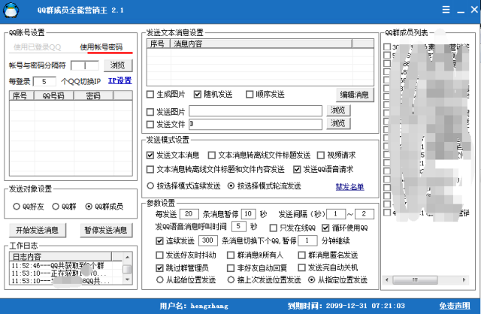Click the 条消息暂停 seconds field
Viewport: 481px width, 314px height.
pyautogui.click(x=249, y=214)
